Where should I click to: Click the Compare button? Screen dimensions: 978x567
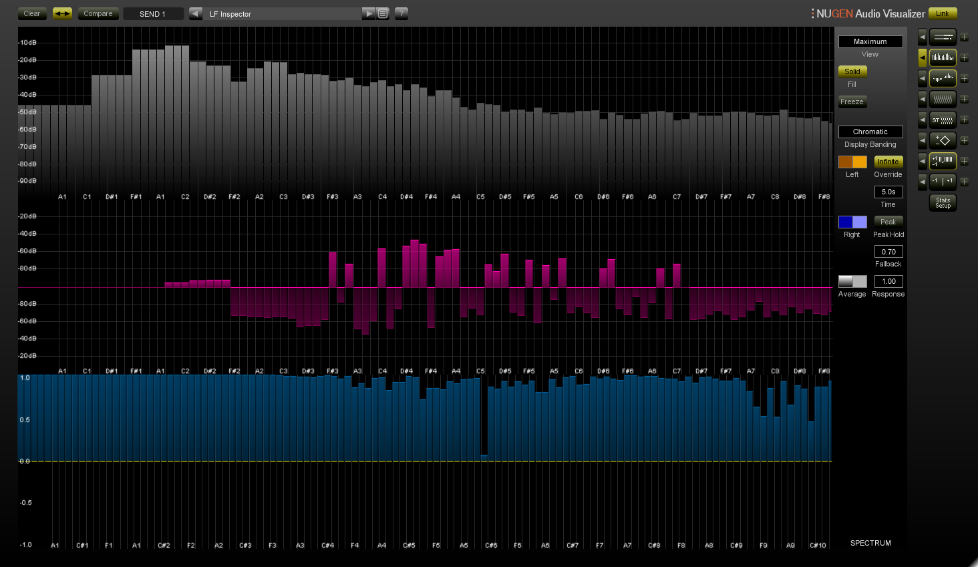(x=98, y=13)
